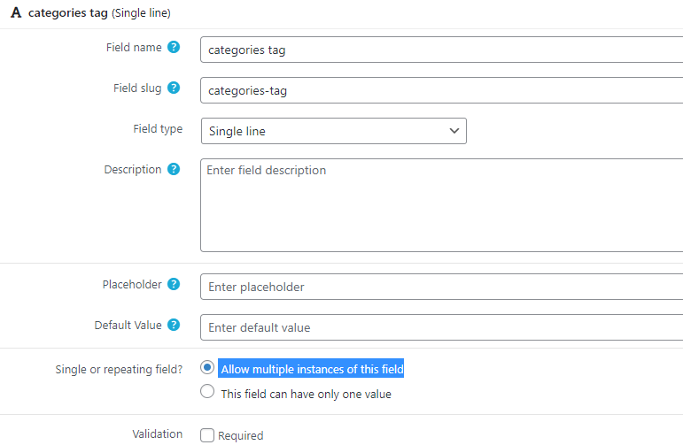This screenshot has width=683, height=445.
Task: Focus the Field slug text box
Action: [442, 90]
